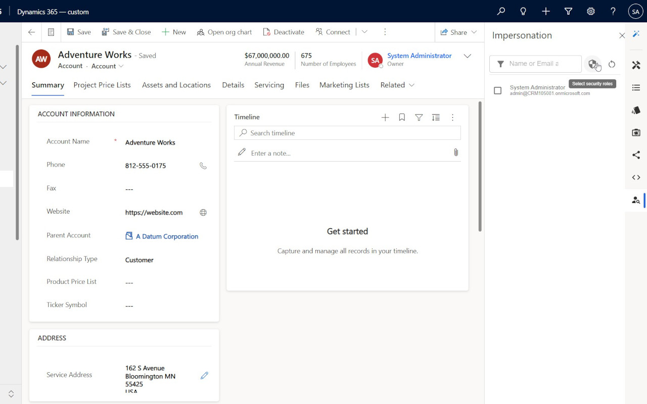Select the impersonation user search sidebar icon
This screenshot has height=404, width=647.
636,200
